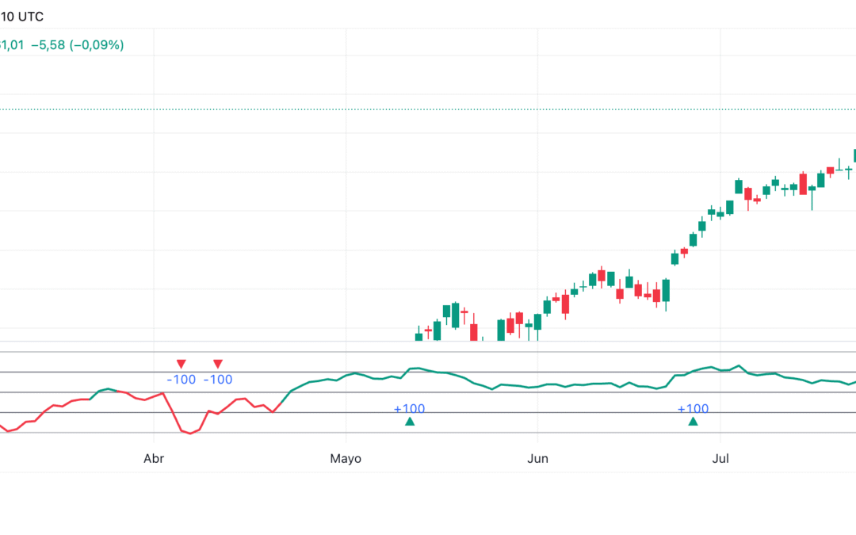
Task: Click the green up-triangle icon near Jul
Action: pyautogui.click(x=694, y=422)
